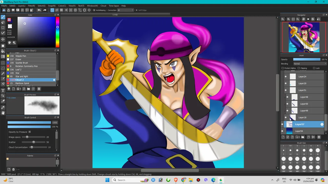Hide Layer24 visibility dot

click(x=285, y=76)
